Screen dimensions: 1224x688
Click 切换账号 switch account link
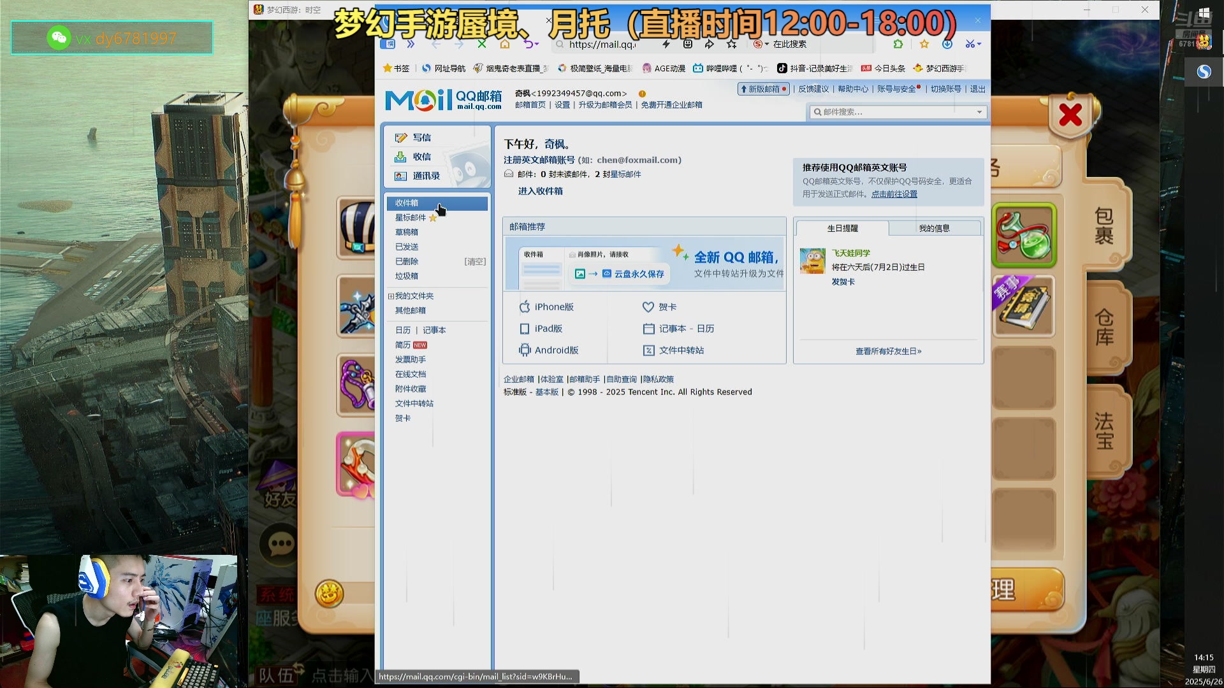coord(946,89)
